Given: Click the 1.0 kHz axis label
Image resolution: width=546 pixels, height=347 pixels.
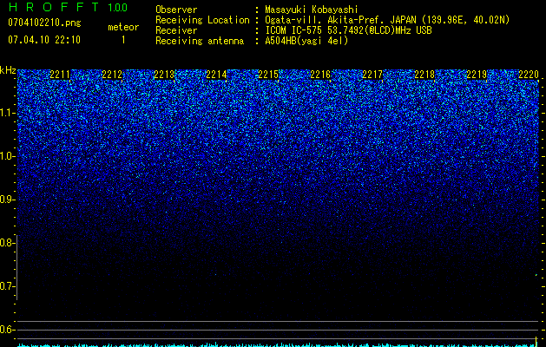Looking at the screenshot, I should [8, 157].
